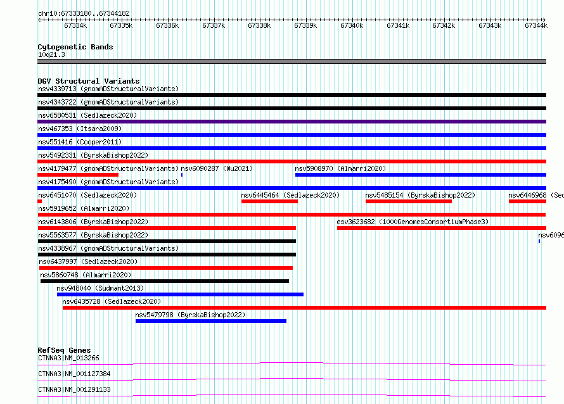The image size is (564, 404).
Task: Select the 67339k ruler tick label
Action: (x=305, y=25)
